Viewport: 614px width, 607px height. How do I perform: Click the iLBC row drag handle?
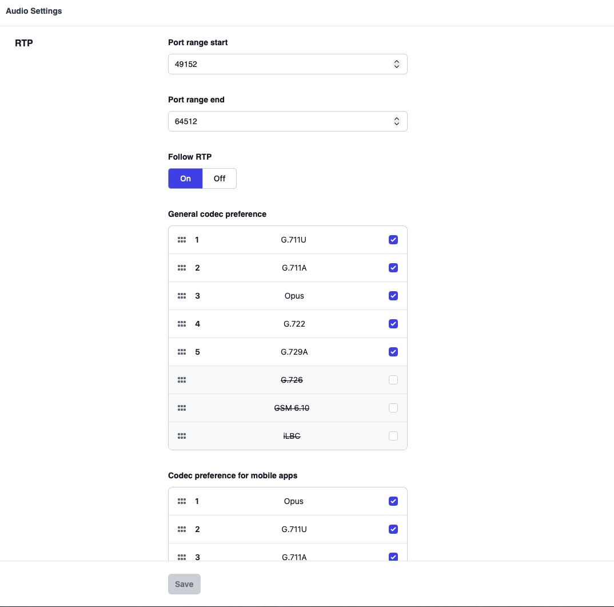tap(182, 436)
